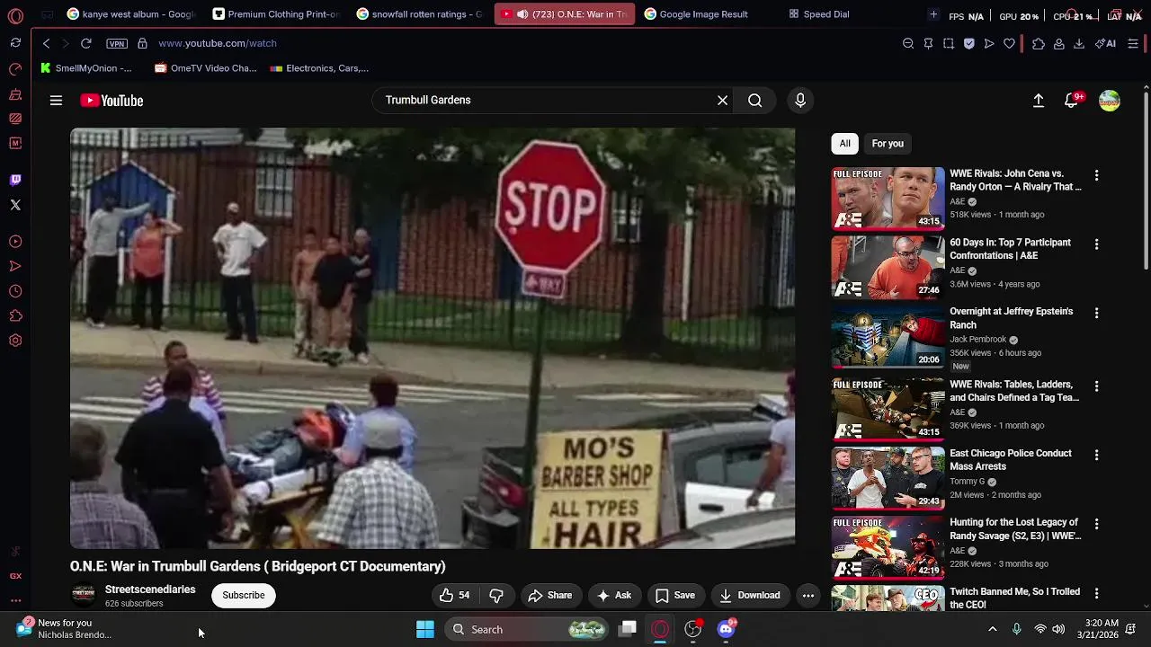Open YouTube account avatar menu
Image resolution: width=1151 pixels, height=647 pixels.
coord(1110,101)
